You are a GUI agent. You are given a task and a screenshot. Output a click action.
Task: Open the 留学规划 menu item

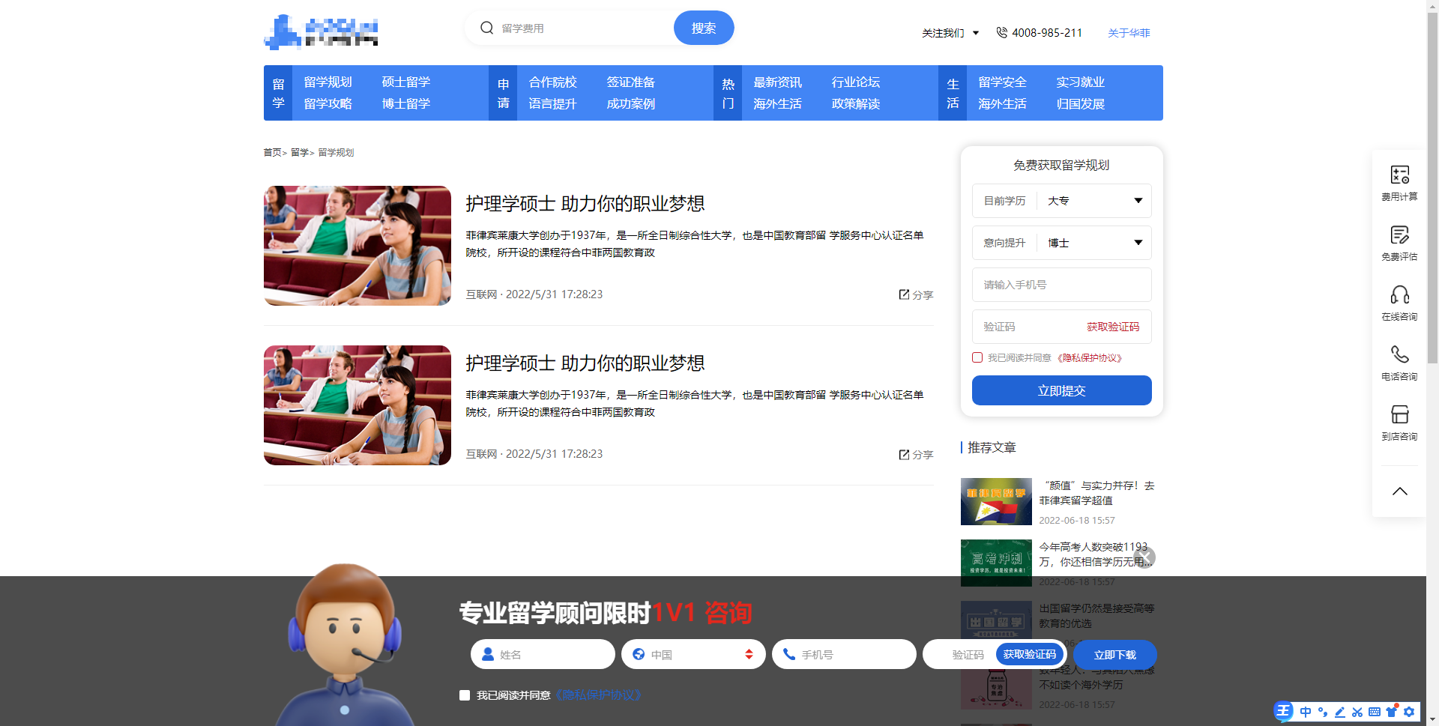point(328,82)
